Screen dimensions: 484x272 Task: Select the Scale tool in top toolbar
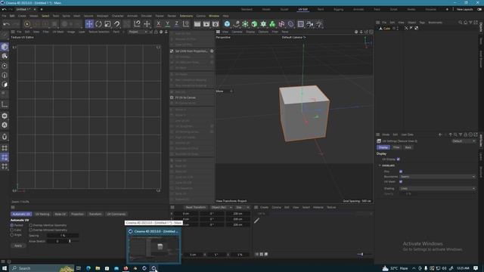click(107, 23)
